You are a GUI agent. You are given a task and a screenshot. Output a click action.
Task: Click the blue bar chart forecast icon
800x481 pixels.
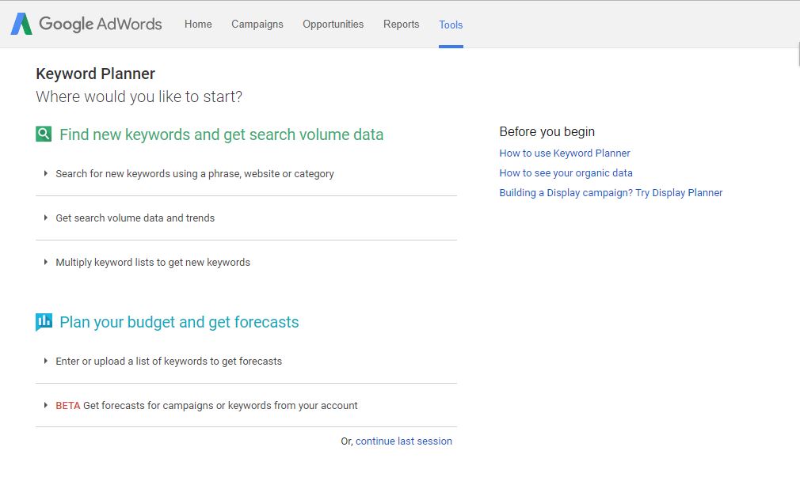click(x=44, y=321)
